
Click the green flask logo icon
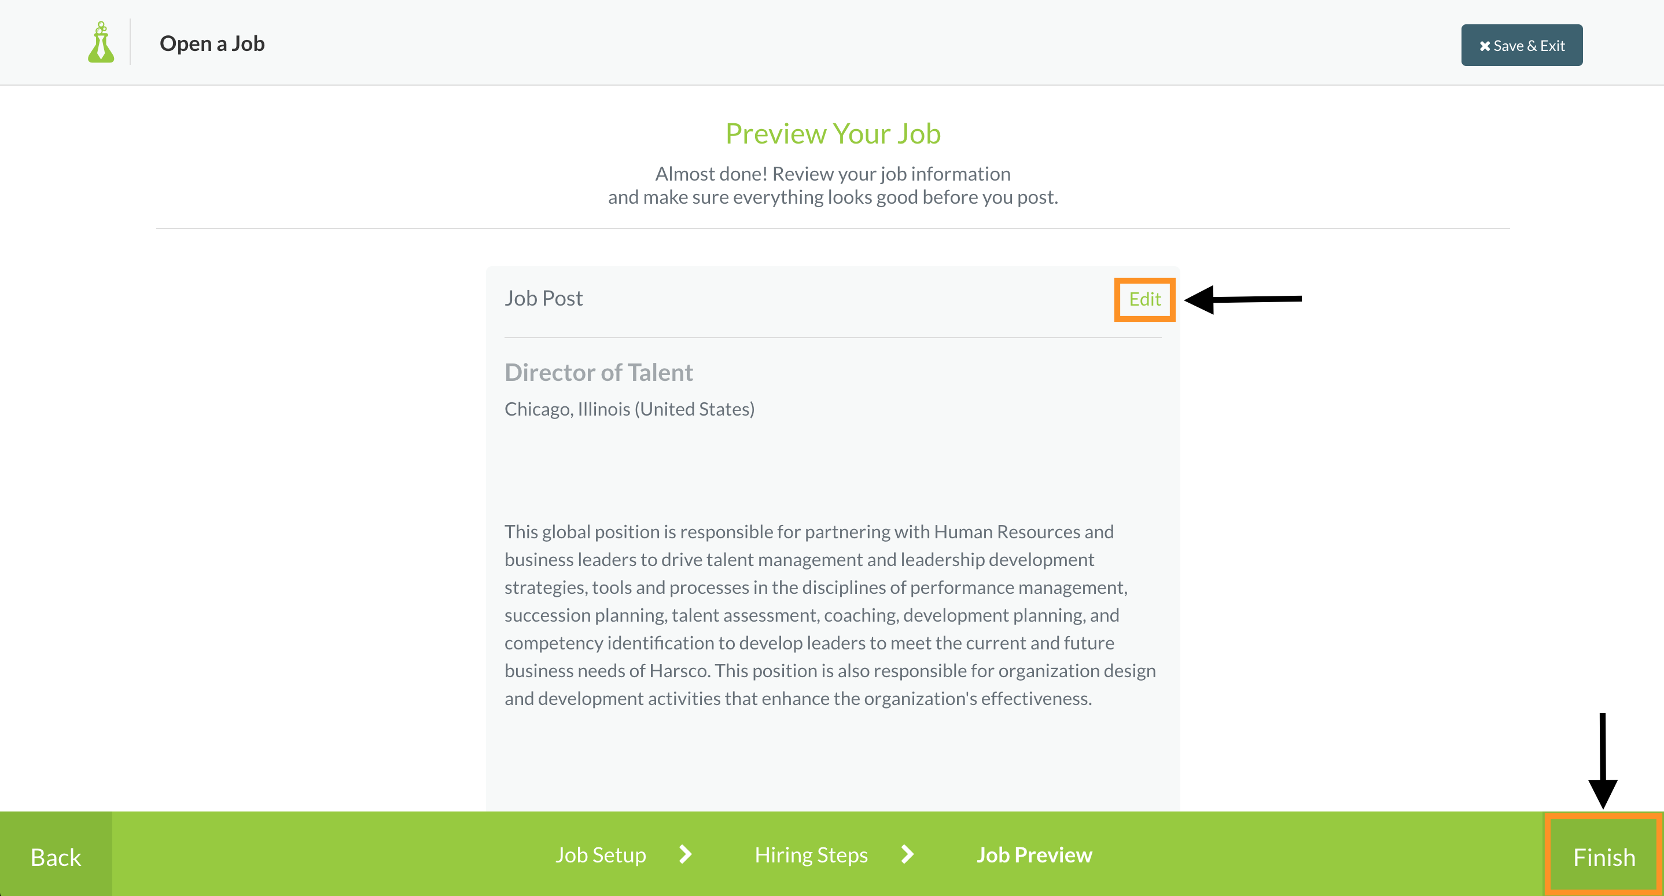[101, 43]
